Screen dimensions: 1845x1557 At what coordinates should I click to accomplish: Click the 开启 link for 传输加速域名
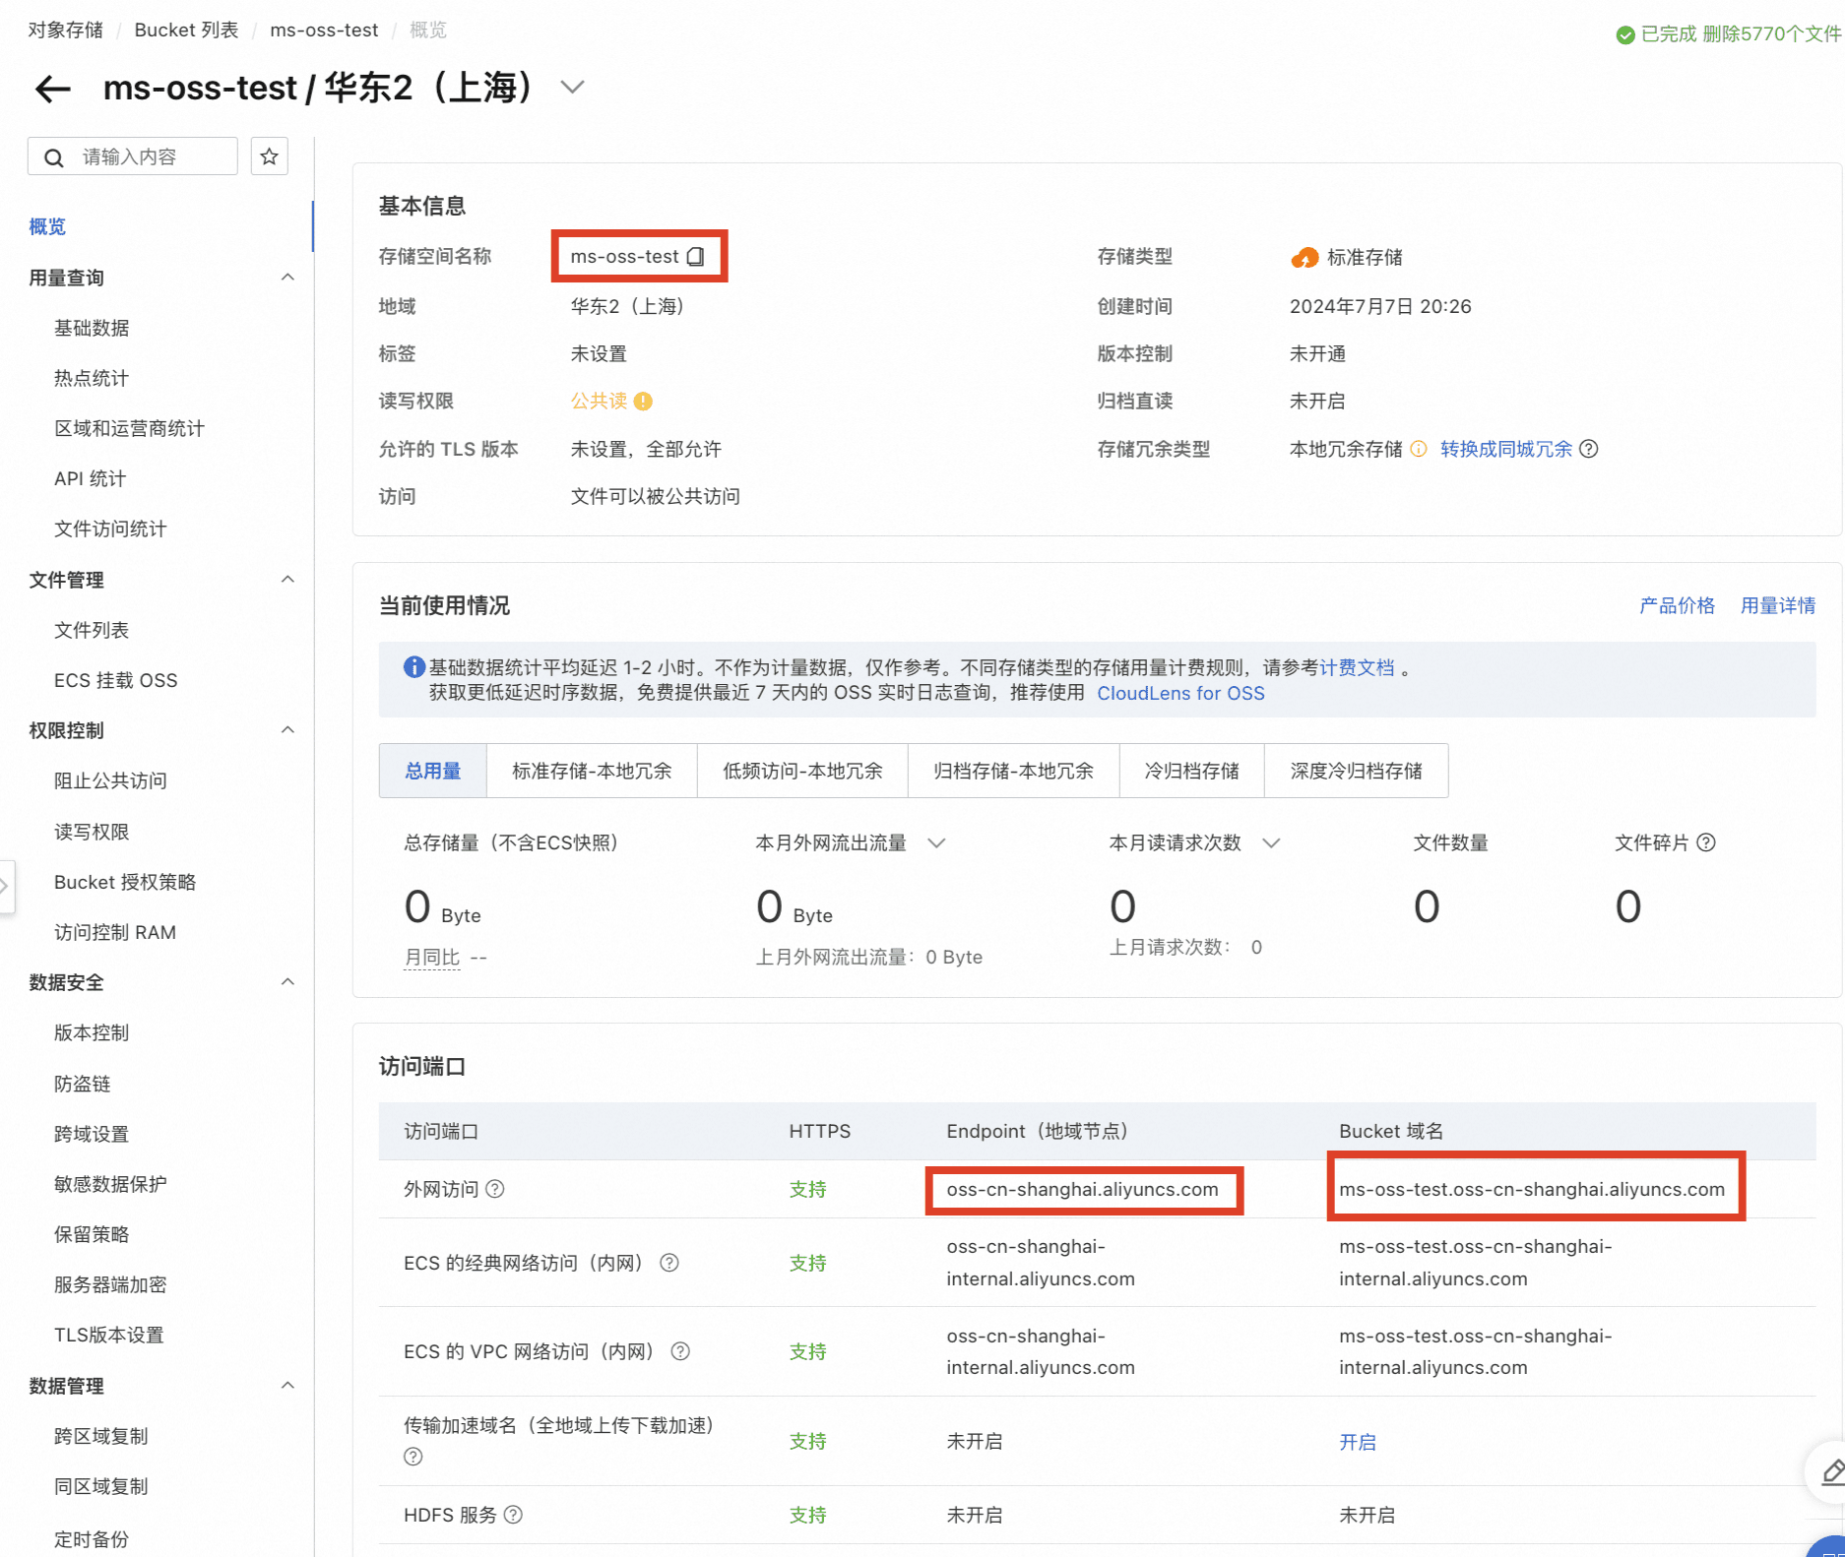(x=1358, y=1442)
